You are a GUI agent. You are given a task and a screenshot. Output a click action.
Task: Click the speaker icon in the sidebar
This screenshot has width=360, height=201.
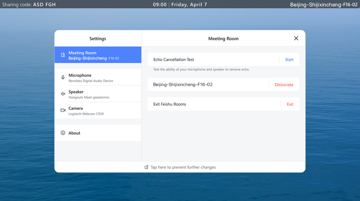[63, 94]
